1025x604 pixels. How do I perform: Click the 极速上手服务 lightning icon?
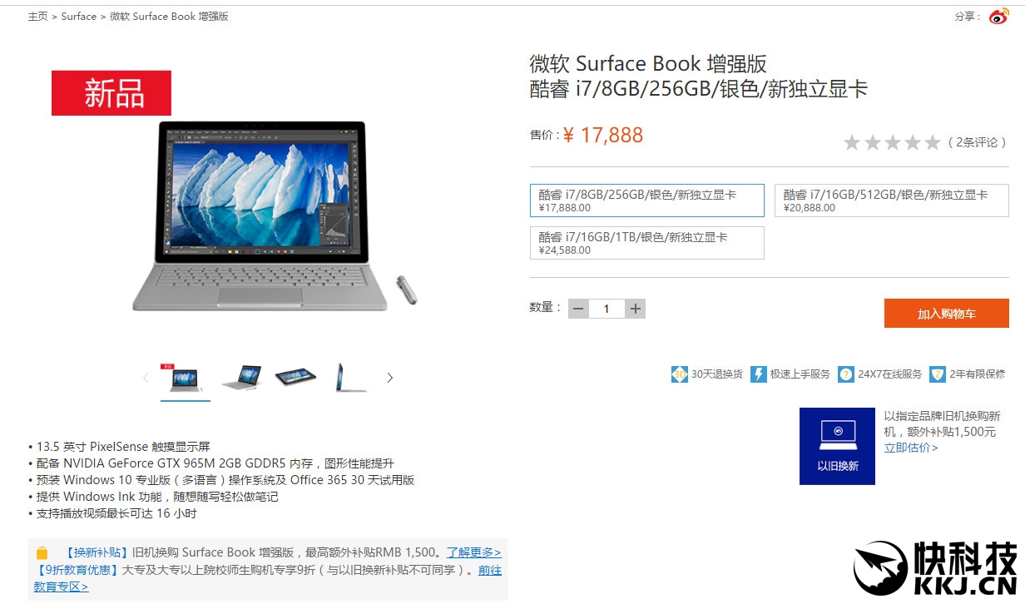tap(758, 374)
